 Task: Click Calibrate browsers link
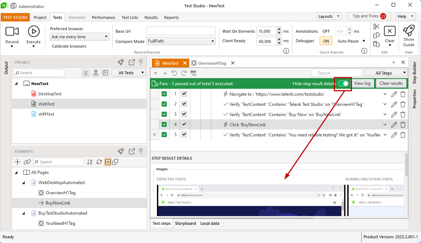[x=69, y=46]
